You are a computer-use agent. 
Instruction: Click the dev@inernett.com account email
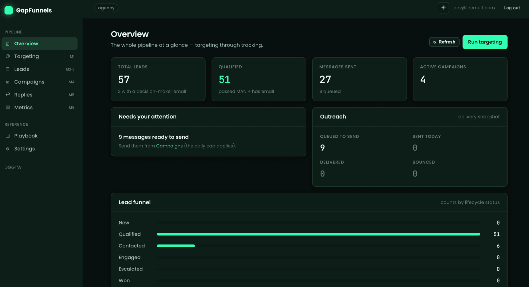[x=474, y=8]
